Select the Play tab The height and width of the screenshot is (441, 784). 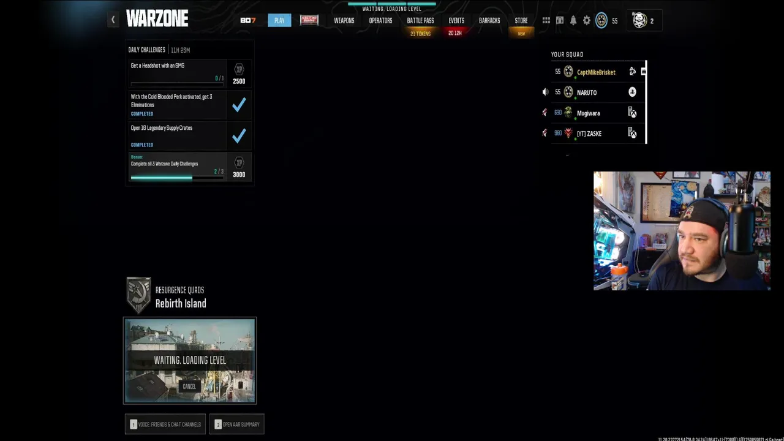(x=279, y=20)
